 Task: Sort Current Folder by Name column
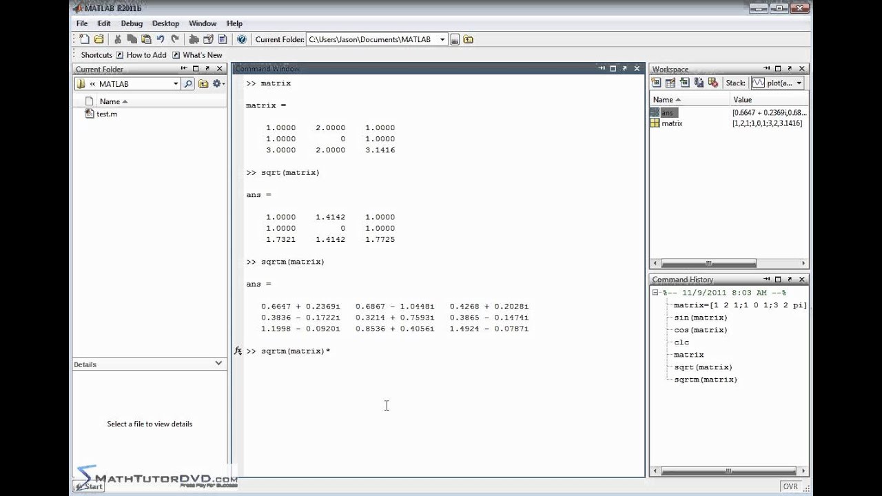[x=114, y=101]
